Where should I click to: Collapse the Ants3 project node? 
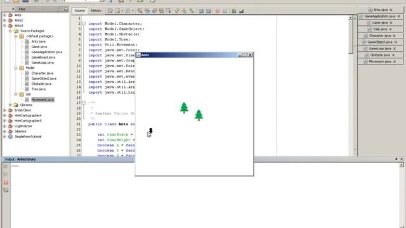coord(4,25)
